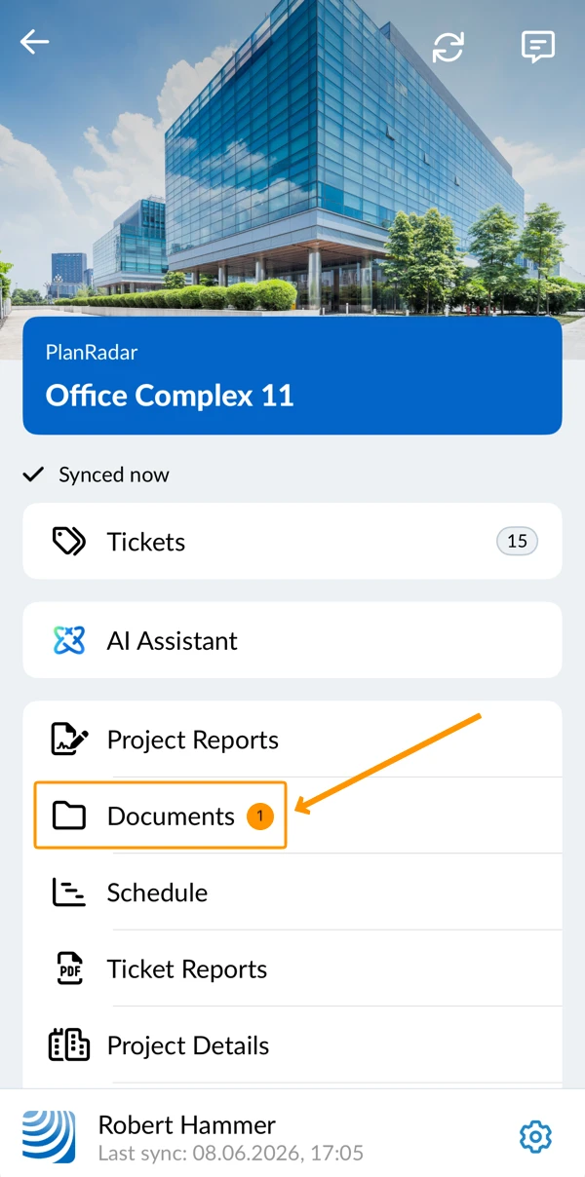Tap the Tickets tag icon

(x=69, y=542)
